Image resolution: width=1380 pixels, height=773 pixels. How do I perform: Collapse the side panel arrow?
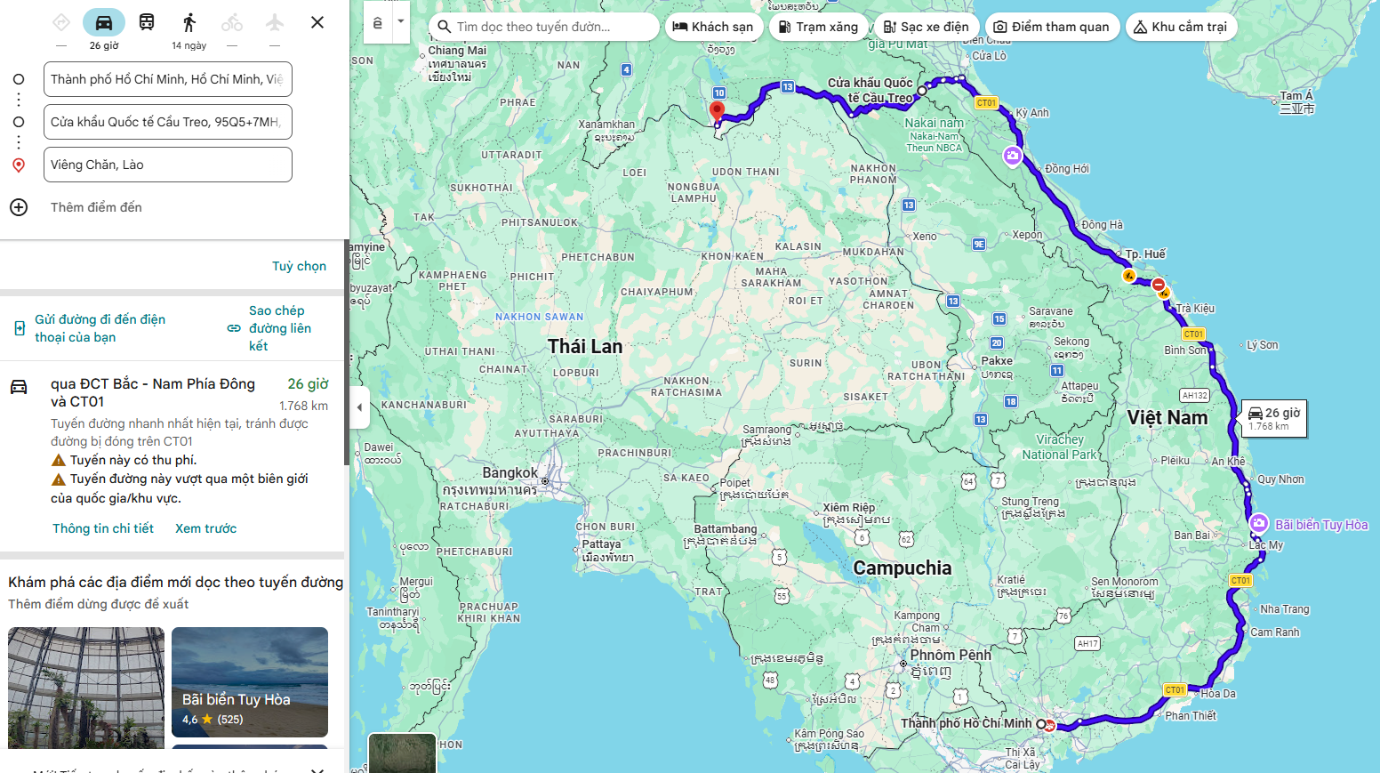click(x=359, y=407)
